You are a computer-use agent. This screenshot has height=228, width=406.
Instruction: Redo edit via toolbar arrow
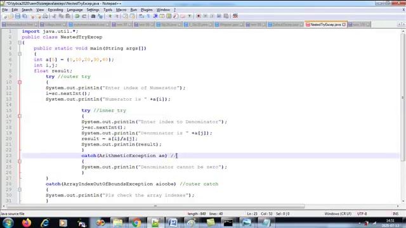pyautogui.click(x=84, y=16)
